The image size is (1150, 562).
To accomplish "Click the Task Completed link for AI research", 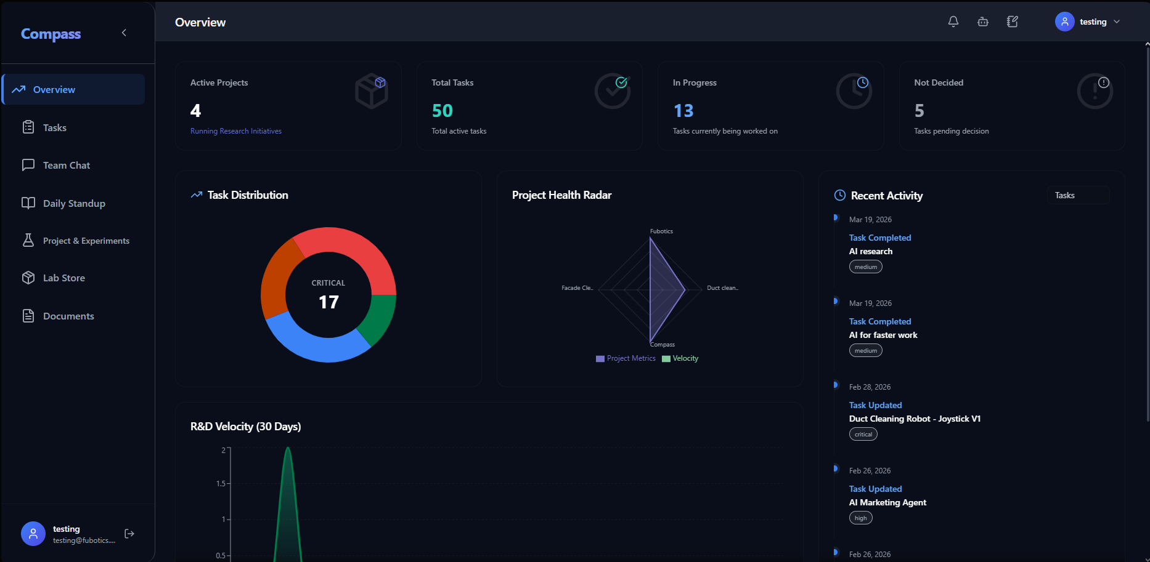I will pyautogui.click(x=879, y=237).
